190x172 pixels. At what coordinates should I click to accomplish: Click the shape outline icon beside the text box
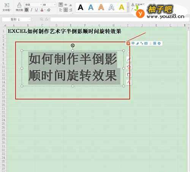point(129,74)
